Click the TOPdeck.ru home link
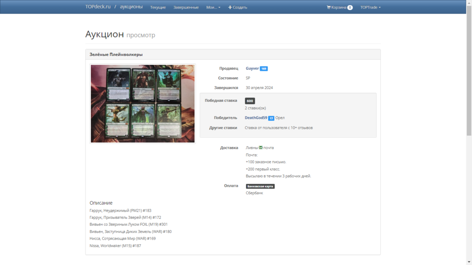472x265 pixels. tap(98, 7)
